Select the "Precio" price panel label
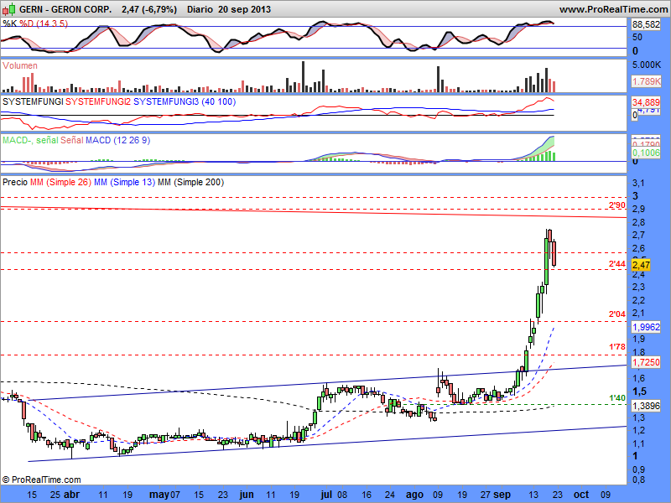This screenshot has width=671, height=503. [x=15, y=182]
